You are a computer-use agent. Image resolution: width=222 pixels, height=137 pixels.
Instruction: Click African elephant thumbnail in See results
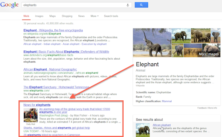(143, 130)
